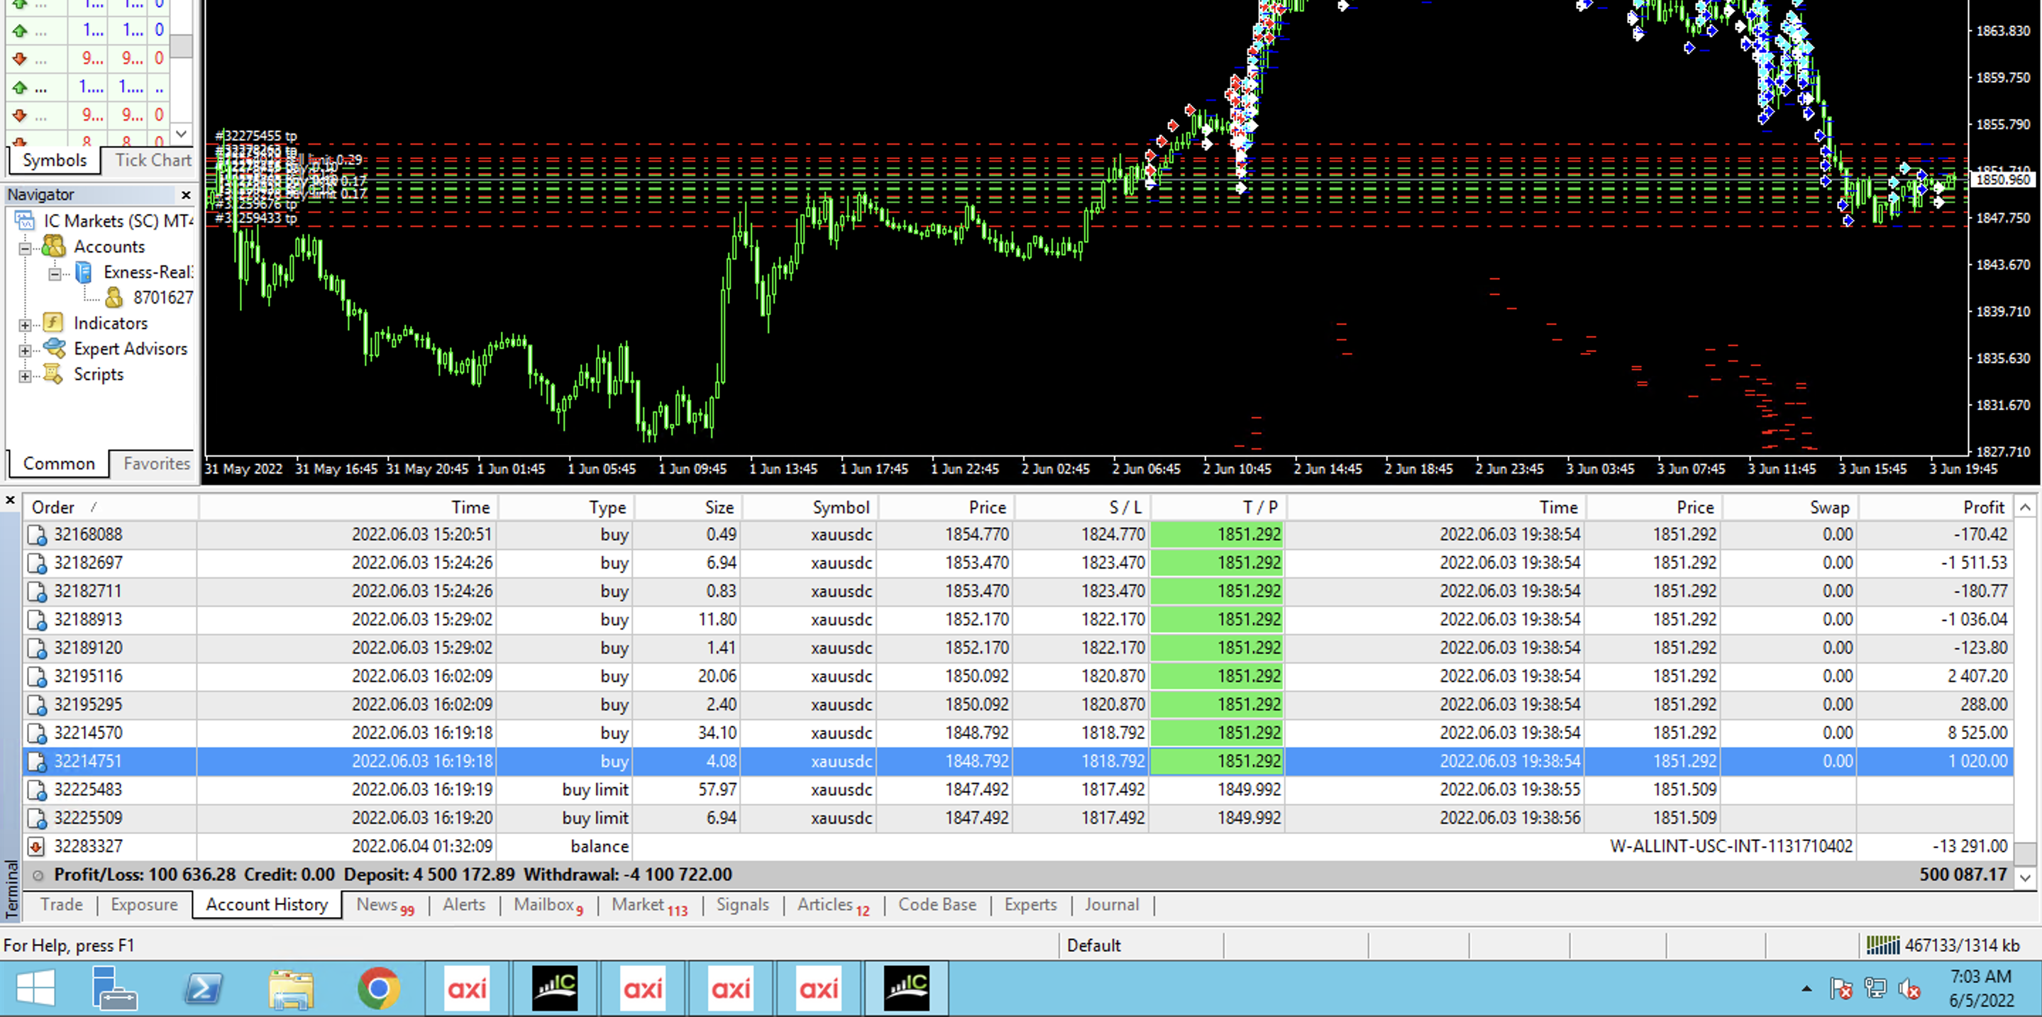
Task: Open File Explorer from taskbar
Action: [x=291, y=989]
